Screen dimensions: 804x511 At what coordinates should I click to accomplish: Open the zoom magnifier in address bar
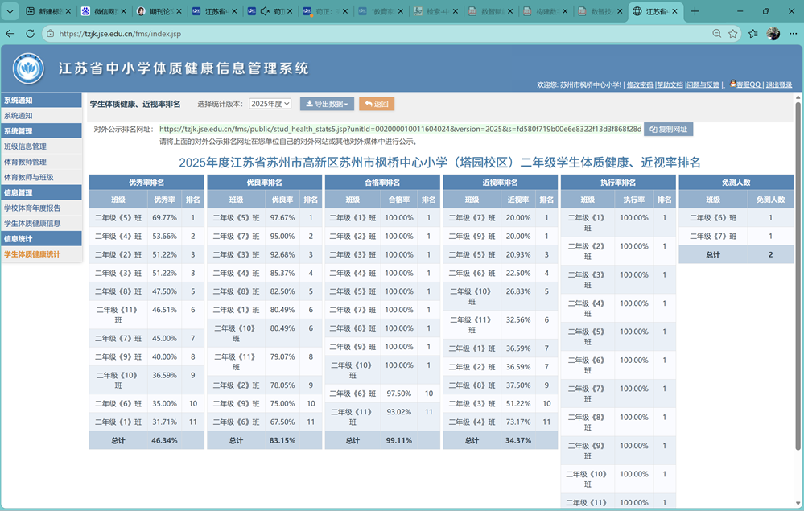[717, 34]
